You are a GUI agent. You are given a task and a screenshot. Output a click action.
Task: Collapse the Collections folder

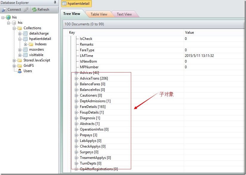(x=14, y=28)
